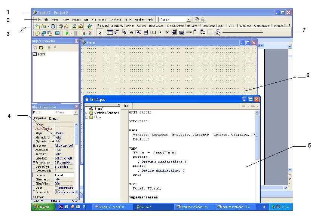The width and height of the screenshot is (313, 216).
Task: Switch to the Additional palette tab
Action: click(117, 26)
